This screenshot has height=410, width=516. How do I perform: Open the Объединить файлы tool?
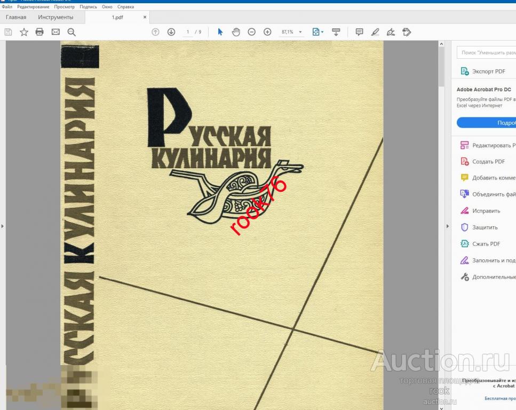point(488,194)
